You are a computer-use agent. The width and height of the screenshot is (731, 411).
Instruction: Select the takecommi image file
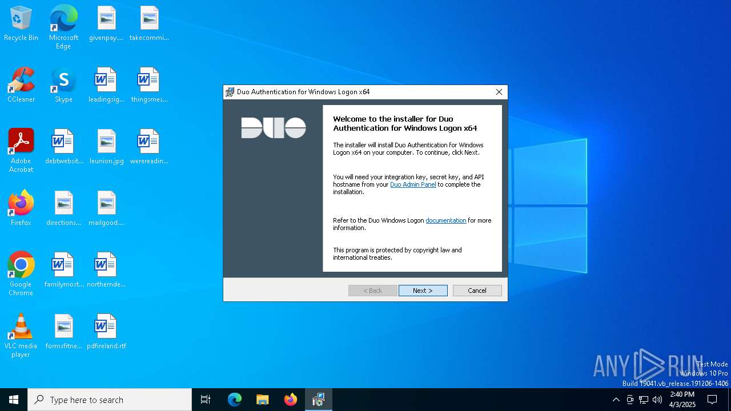(149, 24)
